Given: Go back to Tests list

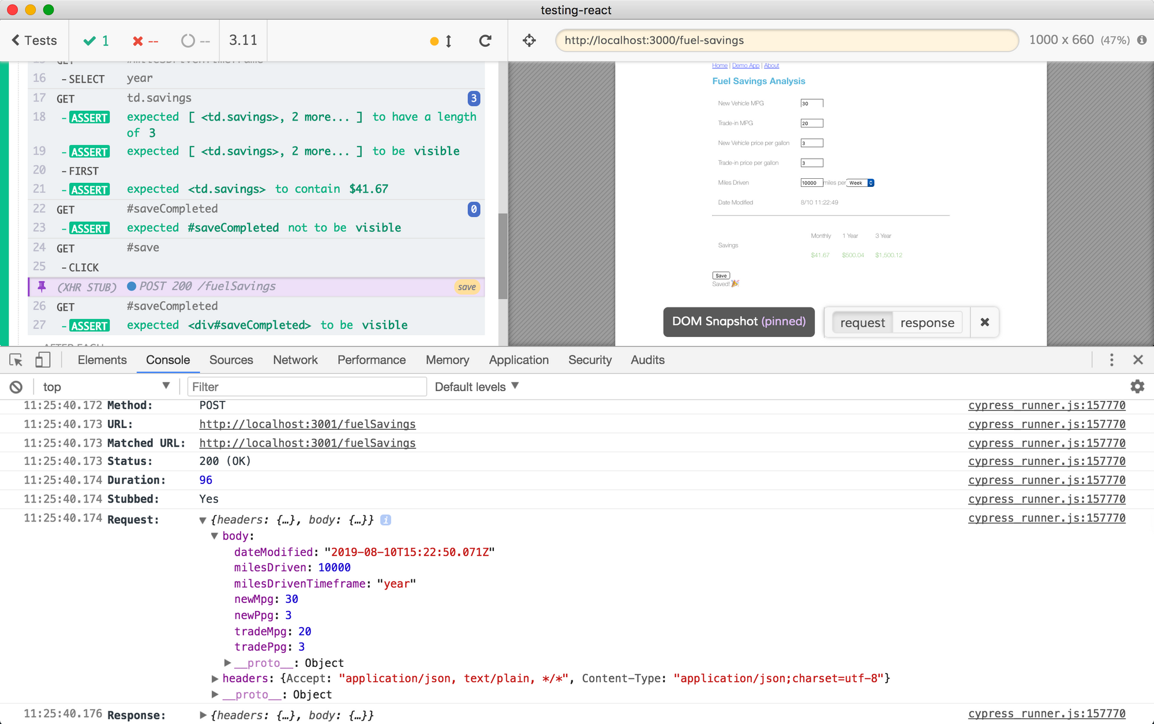Looking at the screenshot, I should point(35,40).
